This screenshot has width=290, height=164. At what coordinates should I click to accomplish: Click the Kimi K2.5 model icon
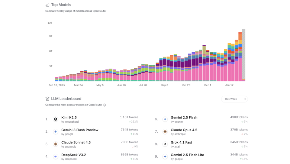tap(55, 119)
